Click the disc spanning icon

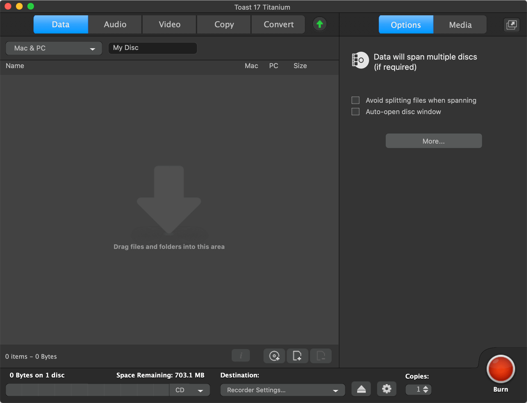pyautogui.click(x=360, y=60)
